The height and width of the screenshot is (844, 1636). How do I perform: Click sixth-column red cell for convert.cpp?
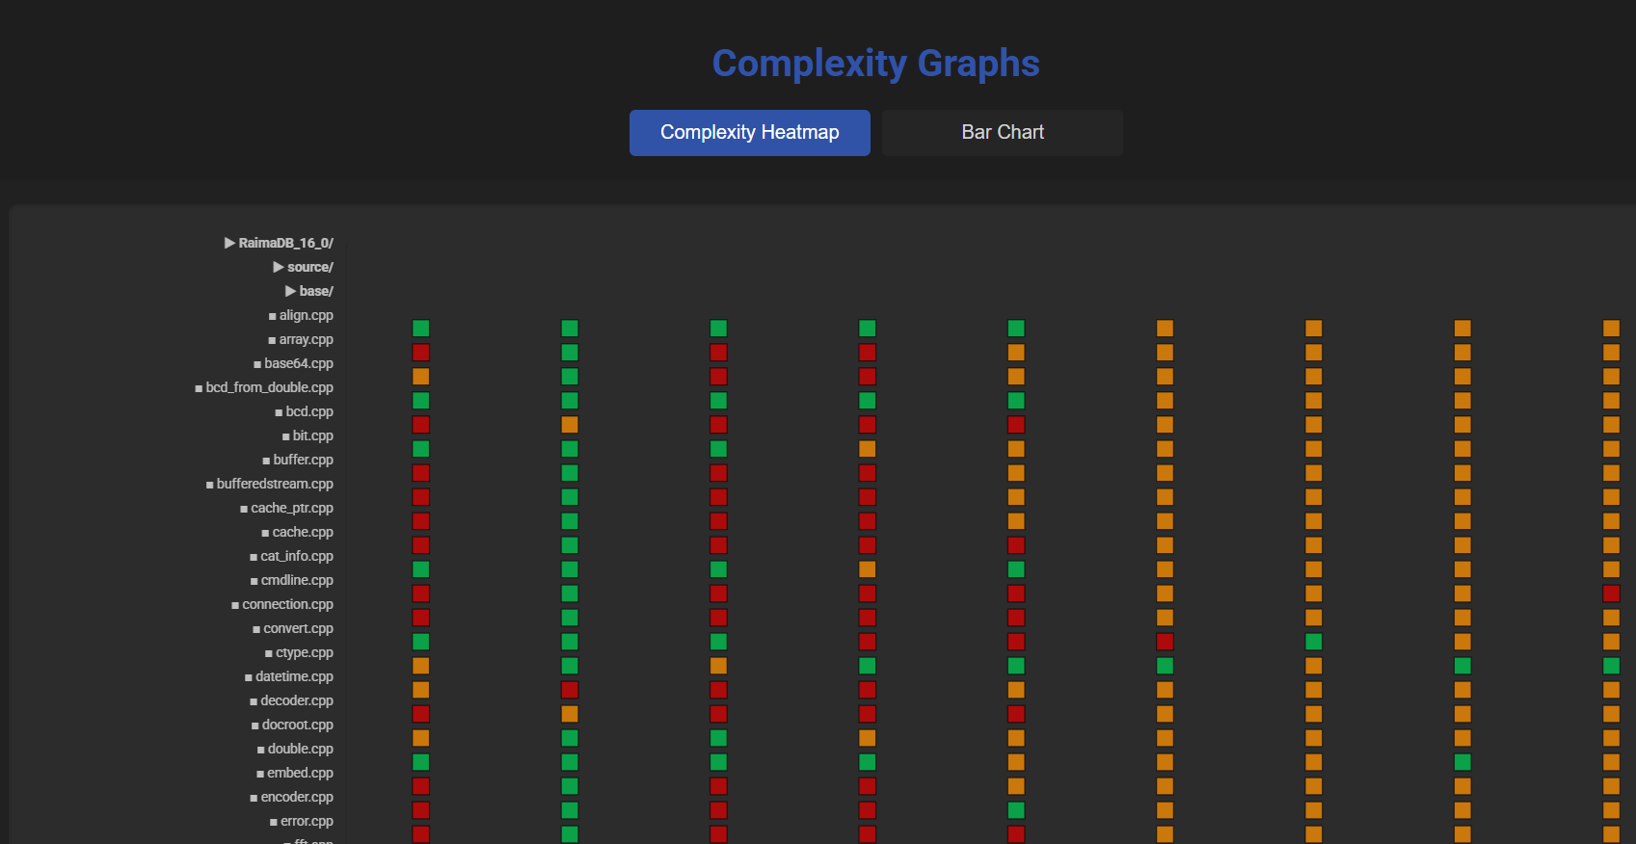1165,642
